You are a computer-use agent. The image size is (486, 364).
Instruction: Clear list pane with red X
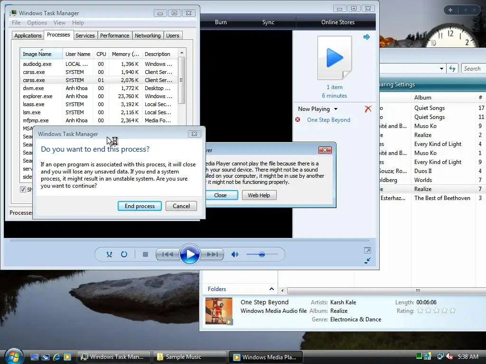pos(368,109)
